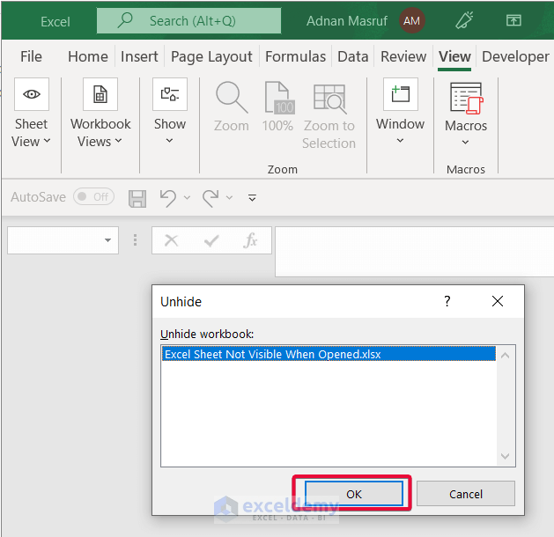Image resolution: width=554 pixels, height=537 pixels.
Task: Switch to the Formulas tab
Action: click(295, 56)
